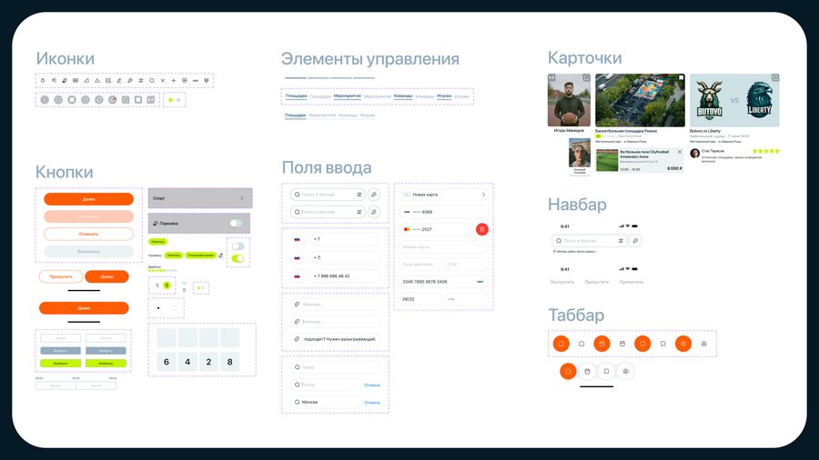Click the expiry field showing 06/32
This screenshot has width=819, height=460.
click(x=420, y=299)
